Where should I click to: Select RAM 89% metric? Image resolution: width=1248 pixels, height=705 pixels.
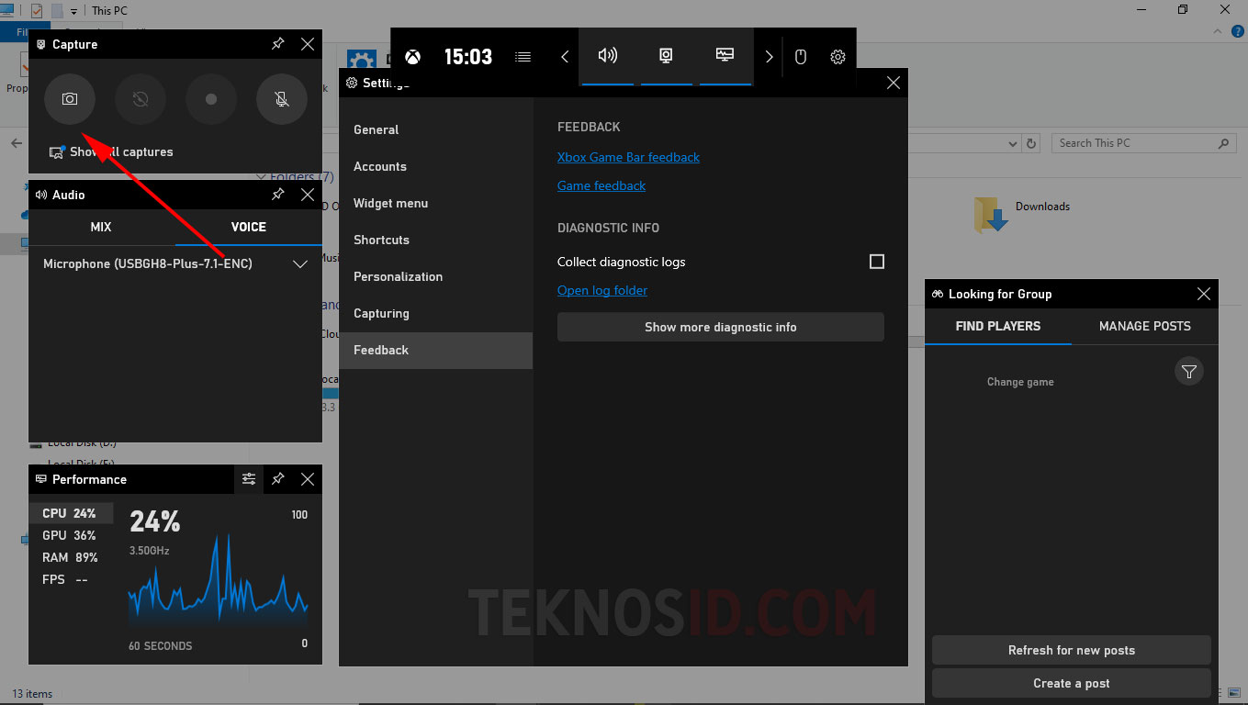[x=71, y=557]
